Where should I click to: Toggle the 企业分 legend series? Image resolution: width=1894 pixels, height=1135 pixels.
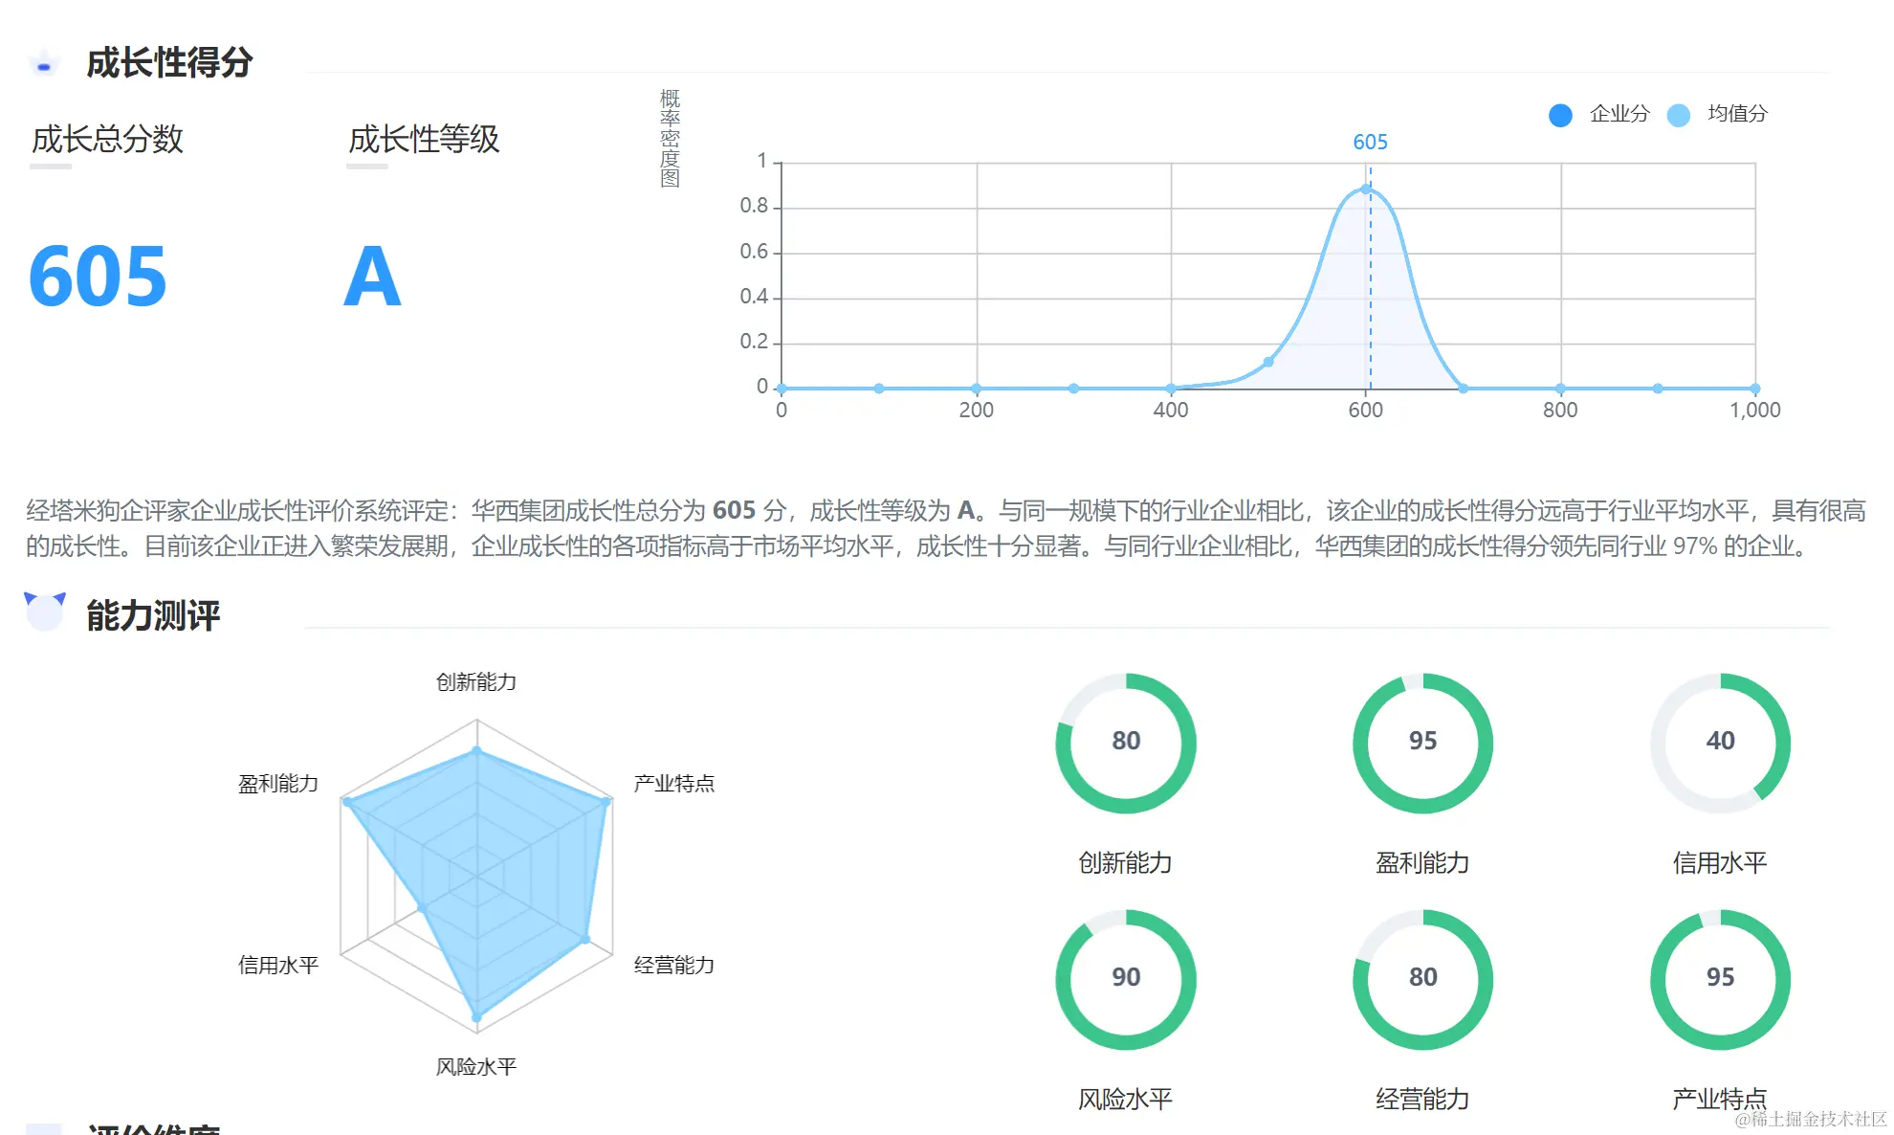[1599, 114]
